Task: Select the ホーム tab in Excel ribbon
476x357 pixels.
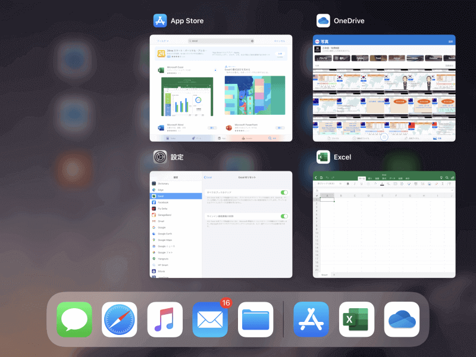Action: pos(362,178)
